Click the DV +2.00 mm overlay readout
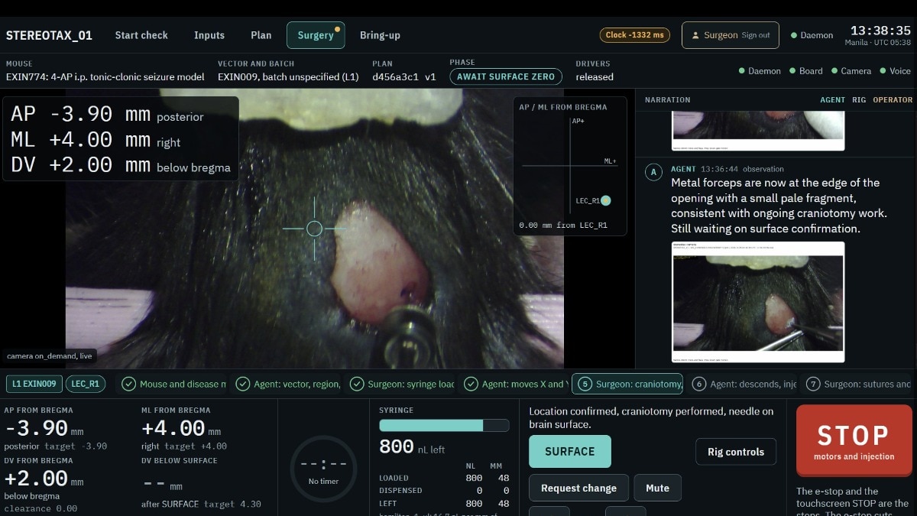917x516 pixels. (120, 165)
